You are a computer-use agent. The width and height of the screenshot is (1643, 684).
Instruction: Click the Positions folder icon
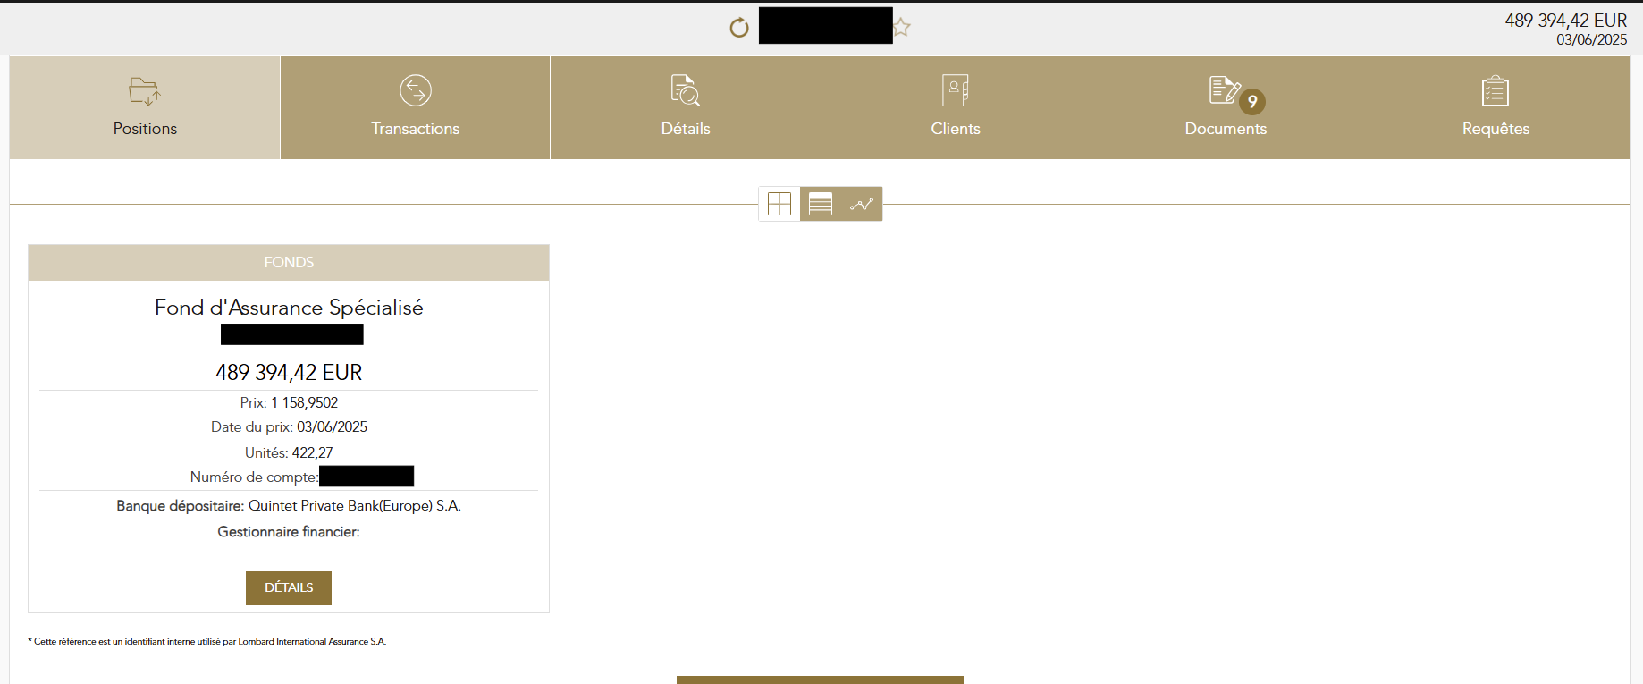pos(145,91)
